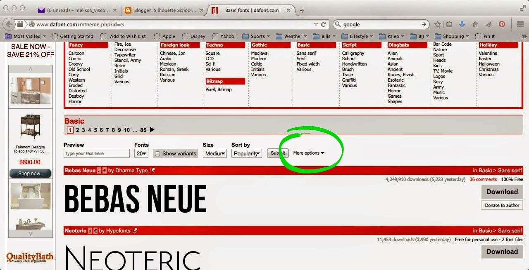The height and width of the screenshot is (270, 529).
Task: Open the Halloween fonts link
Action: click(x=489, y=64)
